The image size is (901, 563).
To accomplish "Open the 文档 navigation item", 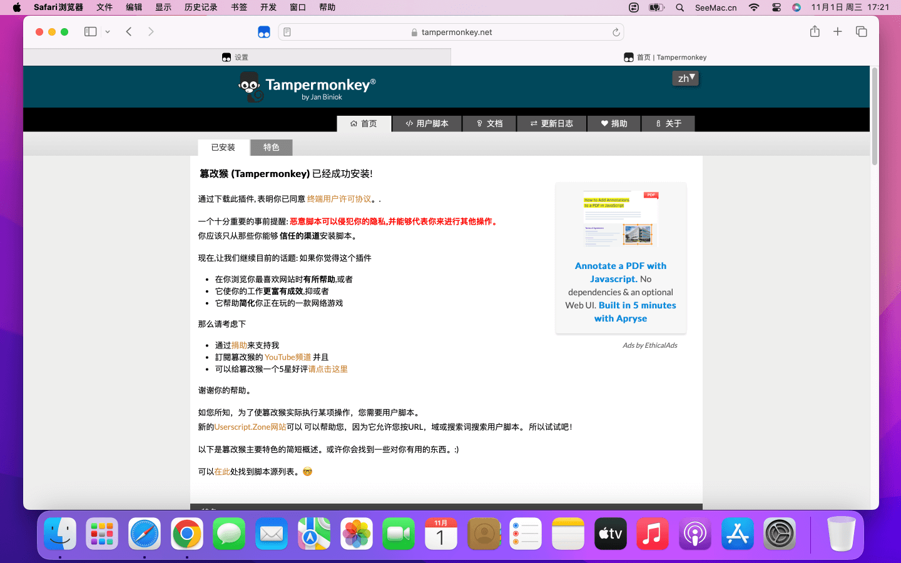I will [x=489, y=123].
